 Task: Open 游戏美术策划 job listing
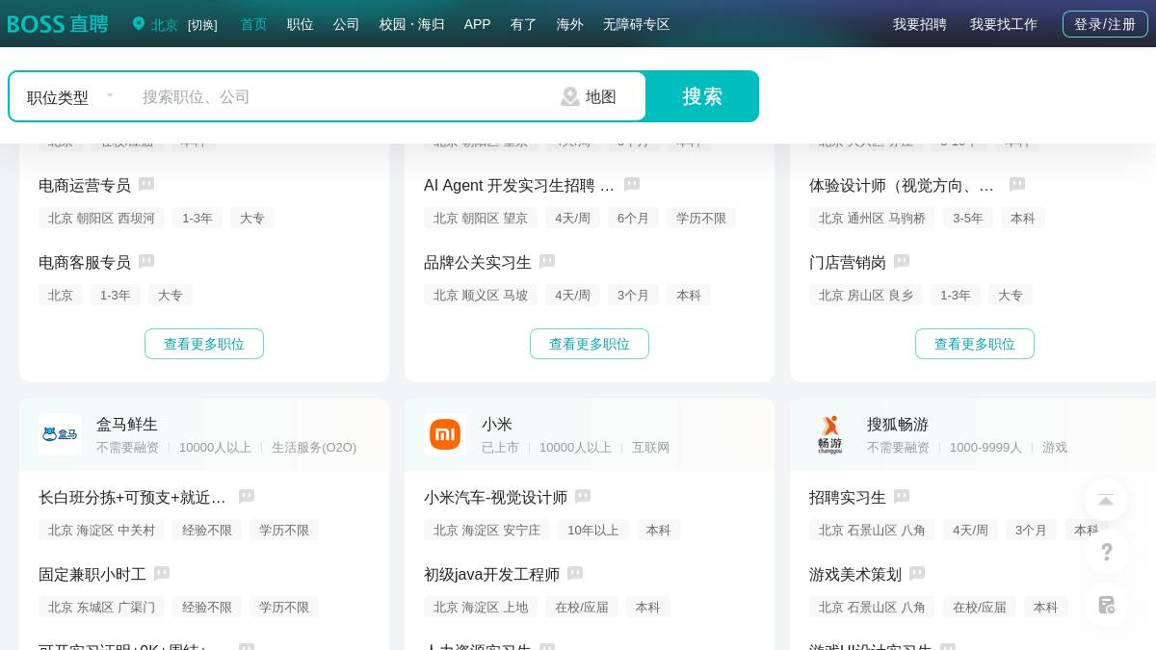pos(855,574)
